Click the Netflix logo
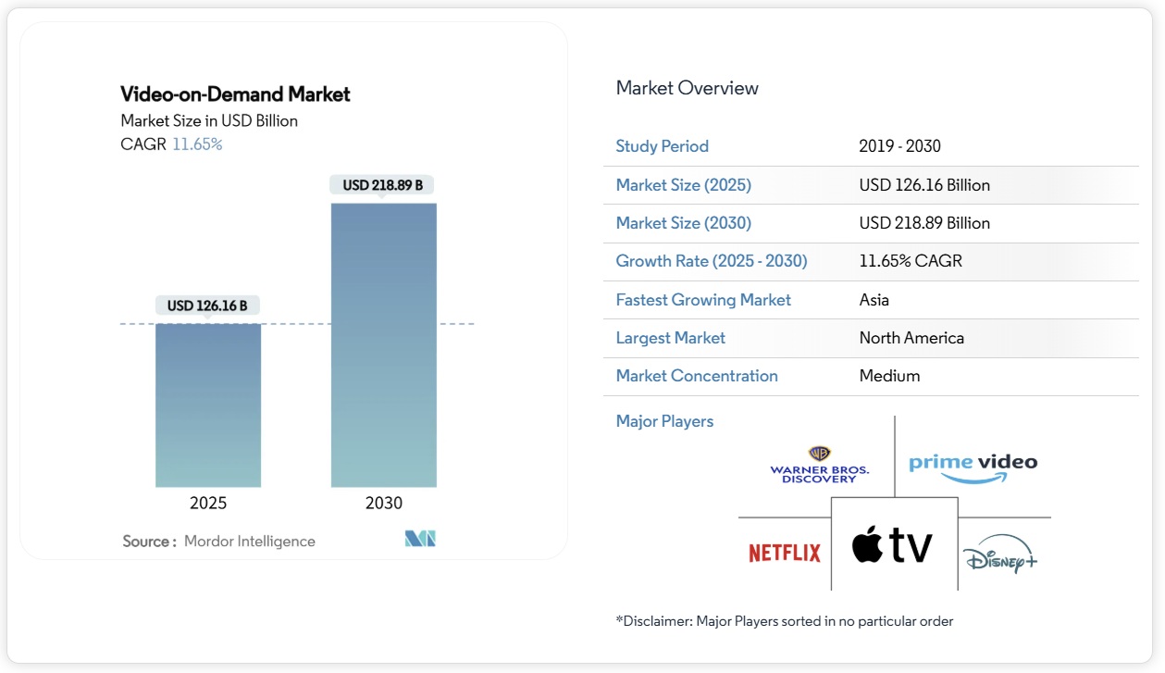This screenshot has height=673, width=1165. point(784,553)
